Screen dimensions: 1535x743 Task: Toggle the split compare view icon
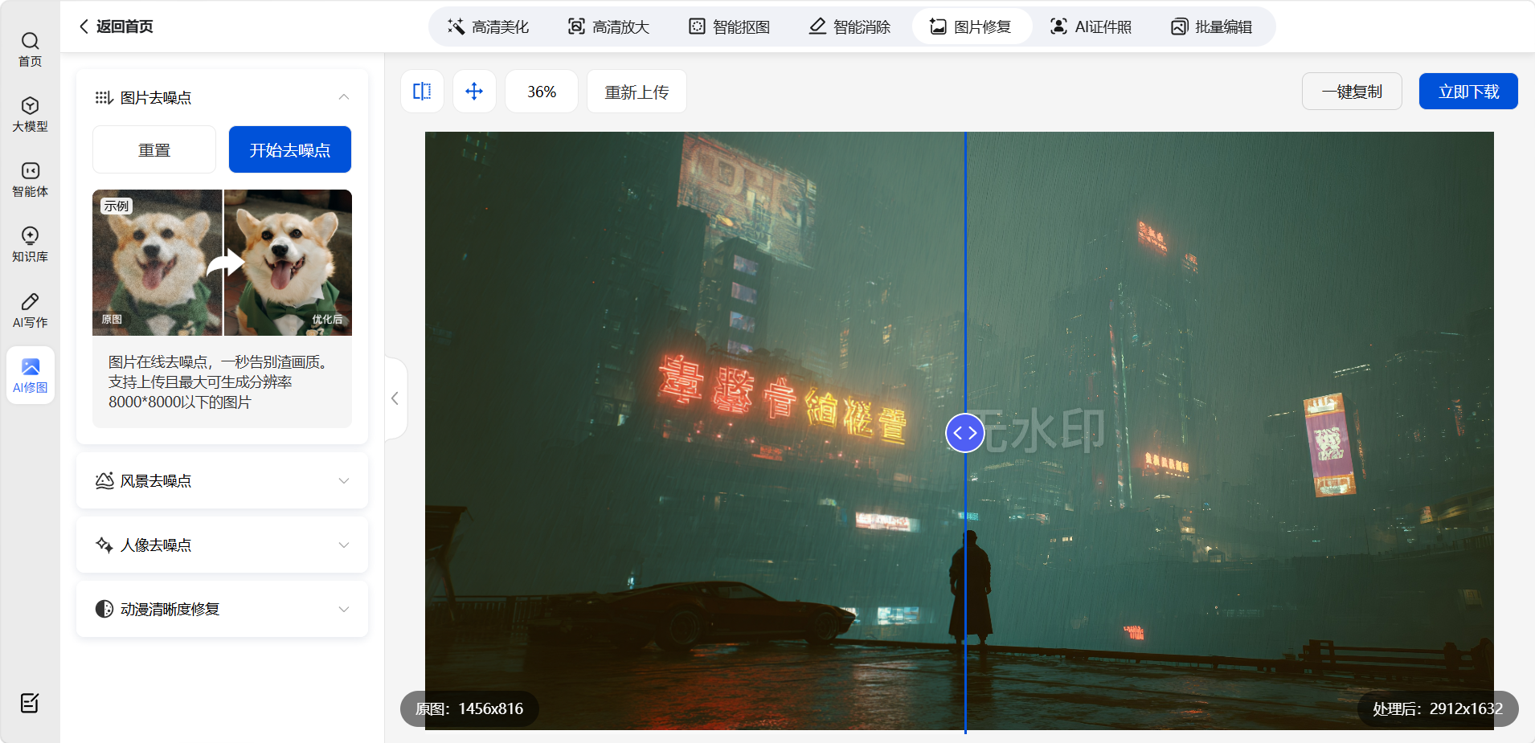(422, 92)
